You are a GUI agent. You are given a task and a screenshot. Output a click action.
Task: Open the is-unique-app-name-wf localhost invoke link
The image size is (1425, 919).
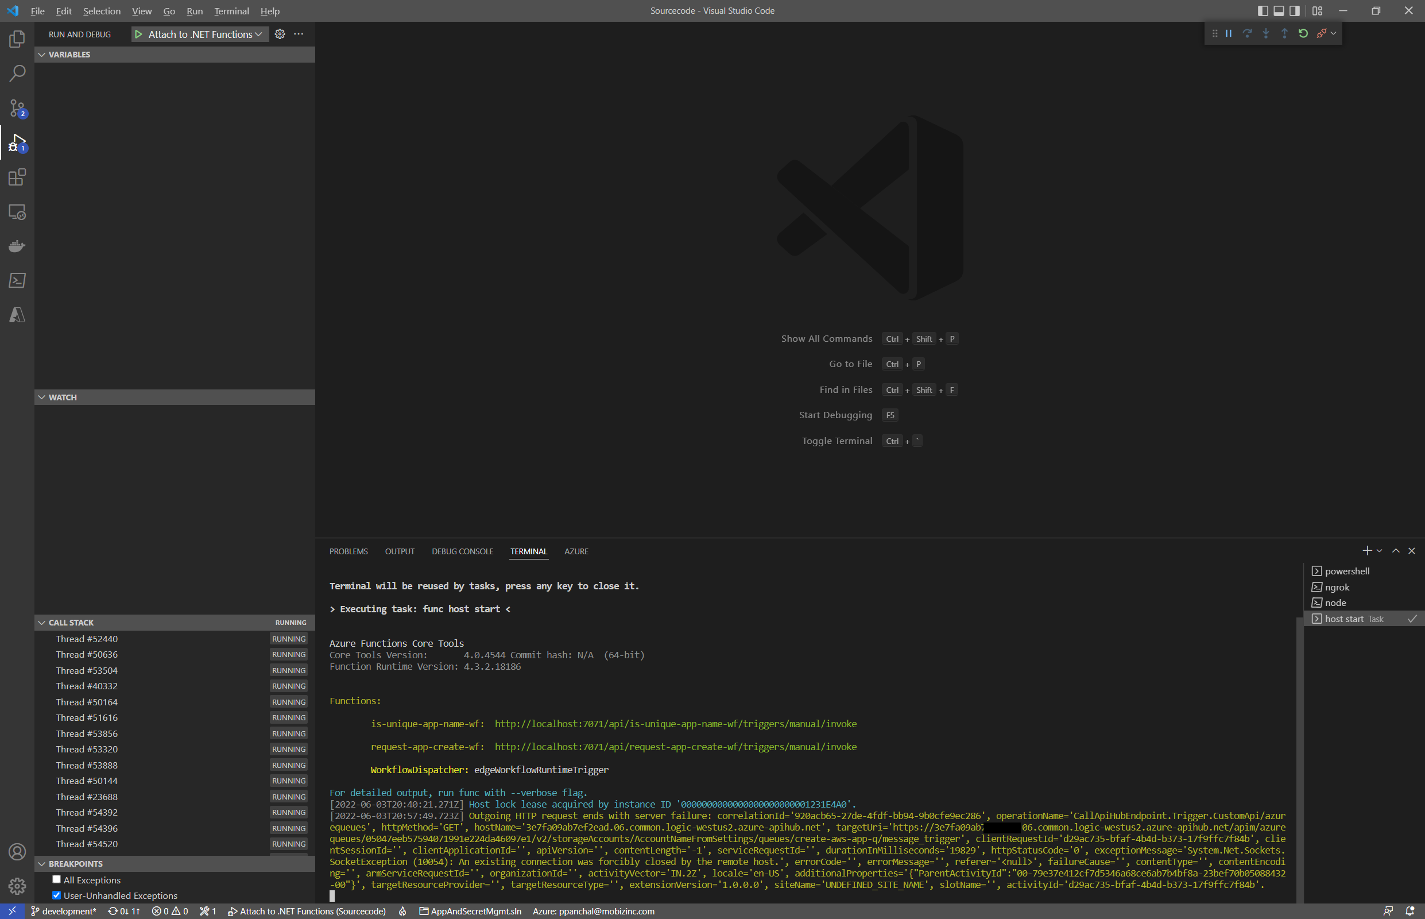point(675,723)
